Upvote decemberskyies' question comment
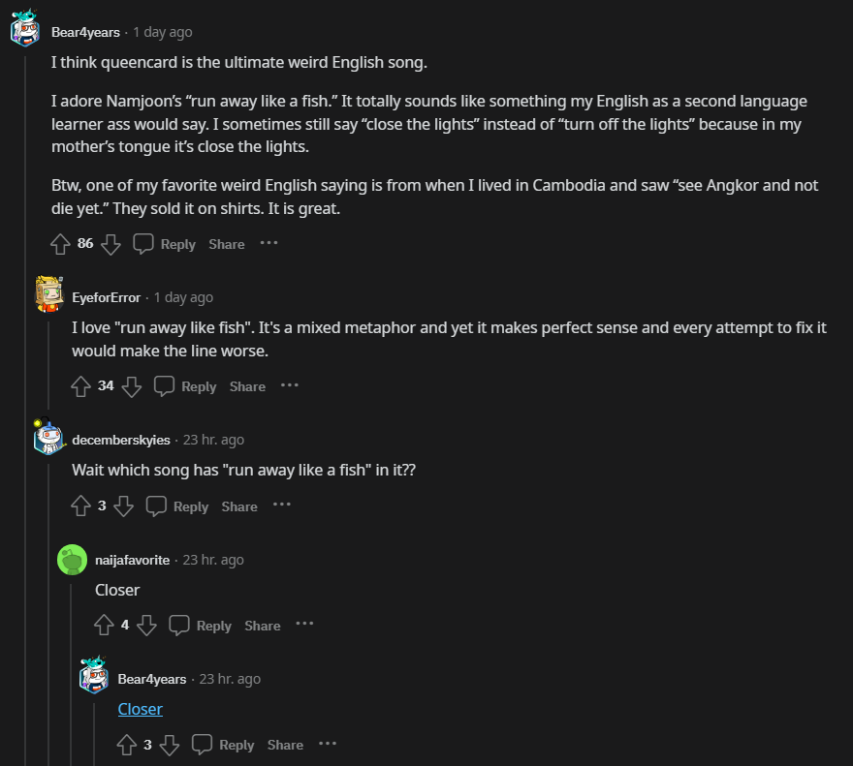The height and width of the screenshot is (766, 853). coord(81,506)
